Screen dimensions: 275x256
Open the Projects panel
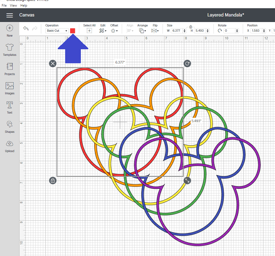(10, 69)
